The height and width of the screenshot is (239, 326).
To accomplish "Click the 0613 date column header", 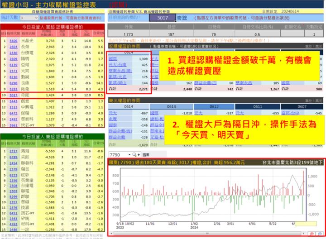I will (172, 107).
